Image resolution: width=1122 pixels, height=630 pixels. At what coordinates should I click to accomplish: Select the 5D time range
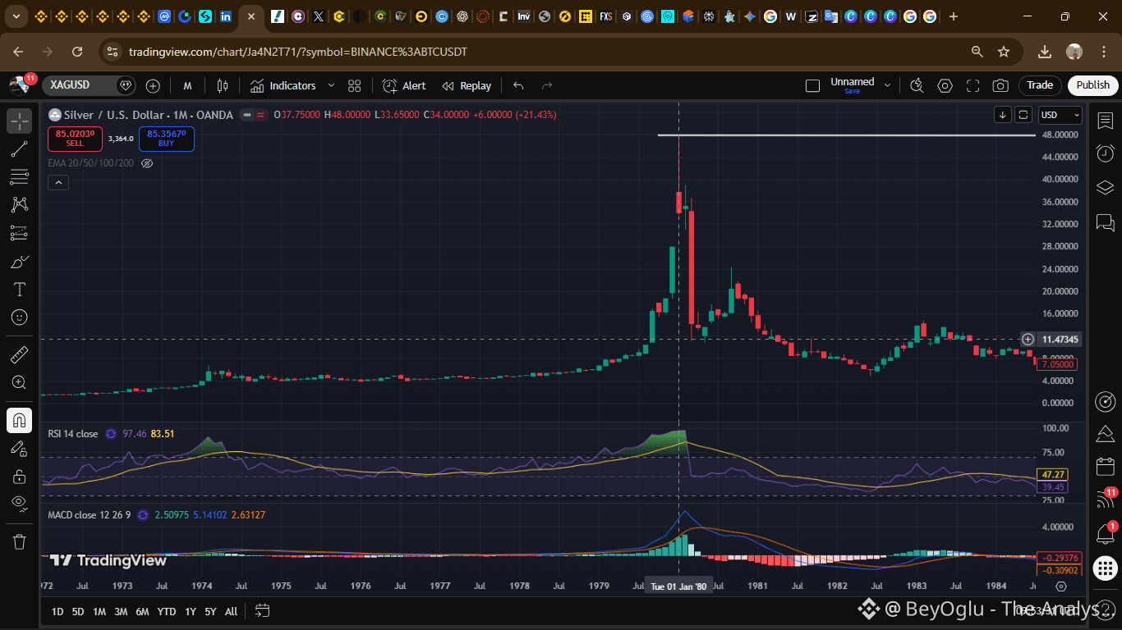(x=77, y=611)
